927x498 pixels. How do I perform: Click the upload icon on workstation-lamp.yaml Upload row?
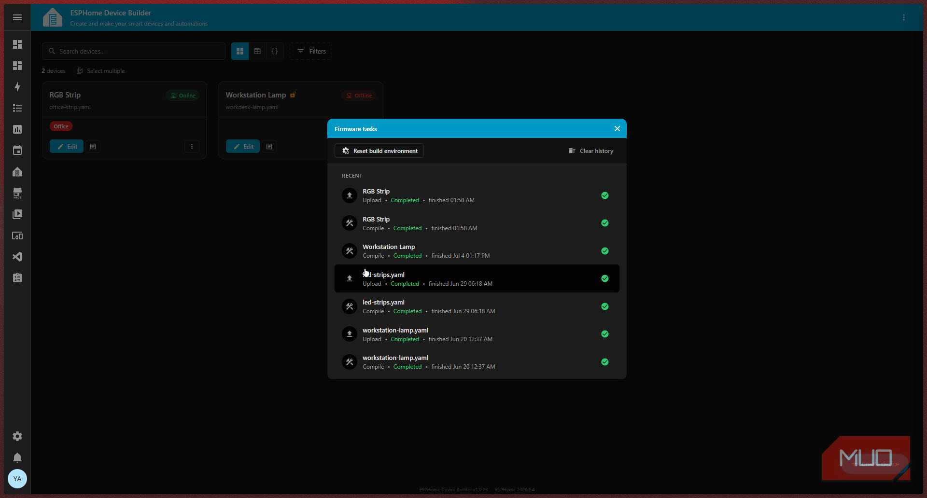[x=350, y=334]
